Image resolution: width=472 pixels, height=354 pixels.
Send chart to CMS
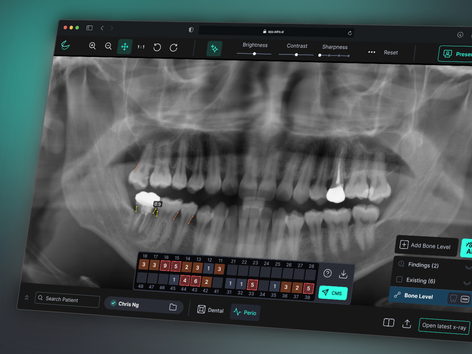click(x=333, y=293)
